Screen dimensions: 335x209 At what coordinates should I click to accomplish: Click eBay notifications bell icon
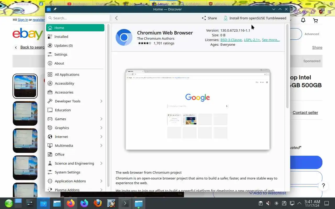point(303,20)
